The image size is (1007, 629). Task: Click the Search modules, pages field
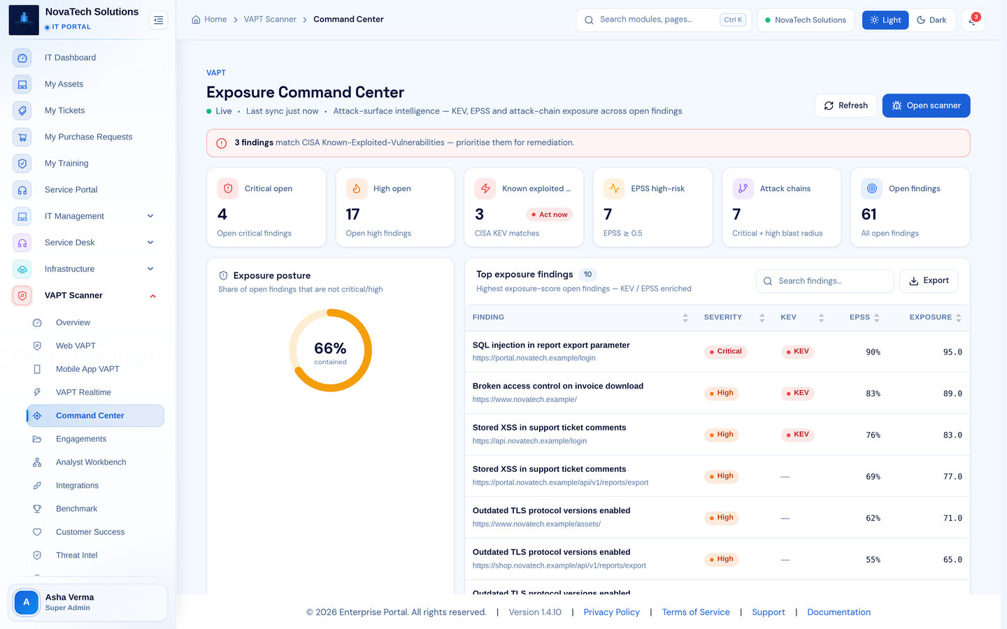(663, 20)
